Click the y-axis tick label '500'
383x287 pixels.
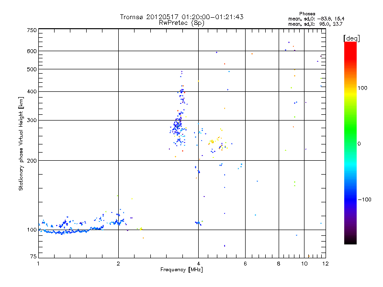(x=32, y=69)
